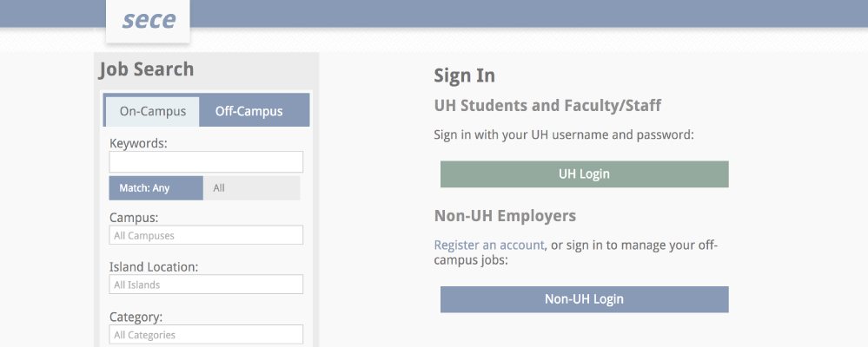Click the Non-UH Login button
This screenshot has width=868, height=347.
pos(584,299)
